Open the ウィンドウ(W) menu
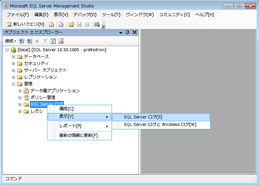This screenshot has height=185, width=259. coord(140,15)
